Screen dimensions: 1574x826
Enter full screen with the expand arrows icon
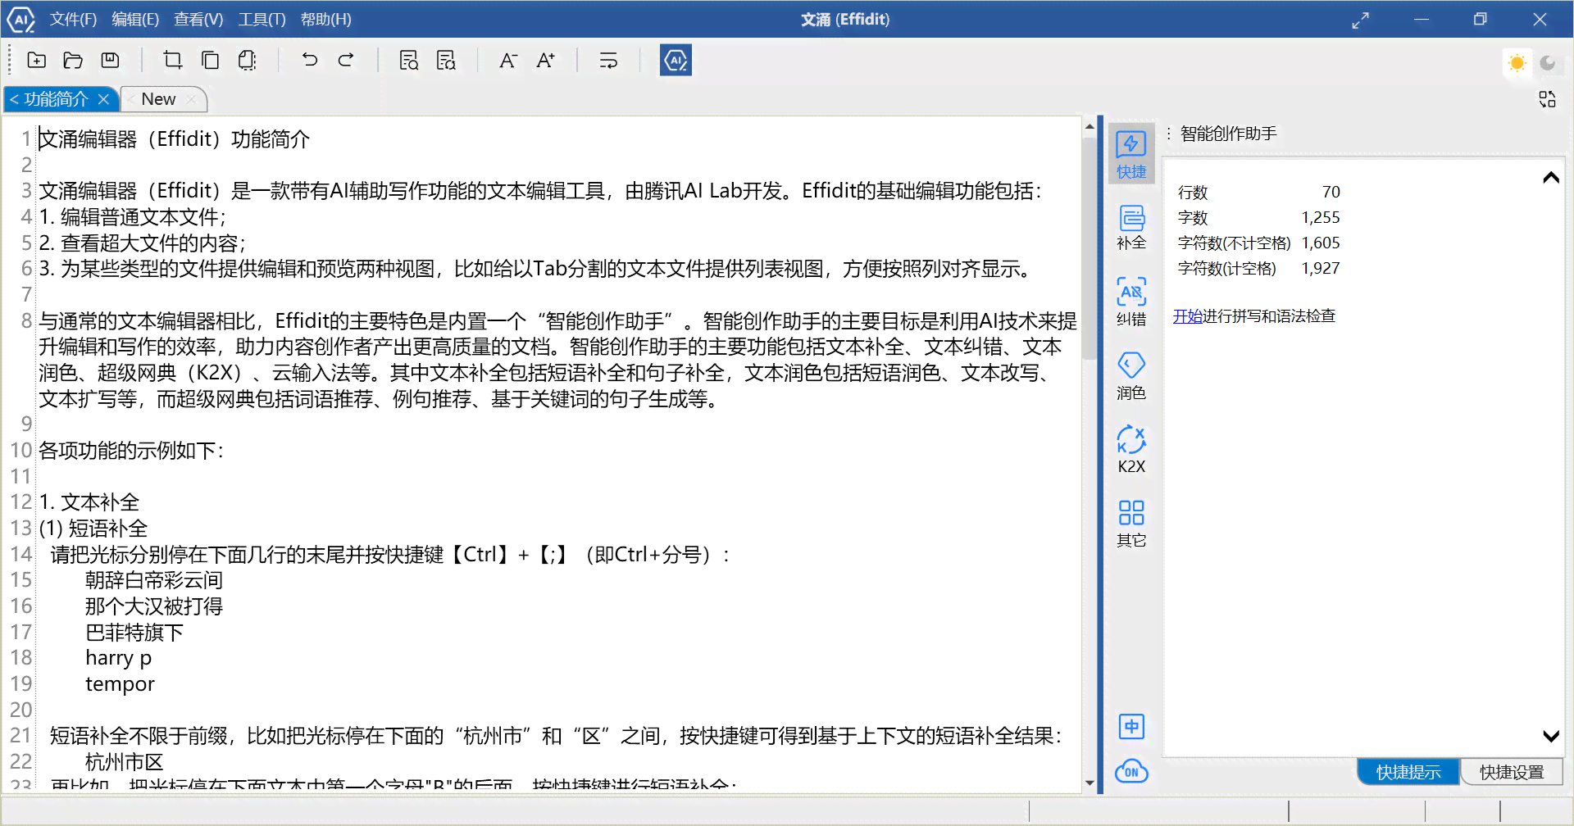(1360, 20)
